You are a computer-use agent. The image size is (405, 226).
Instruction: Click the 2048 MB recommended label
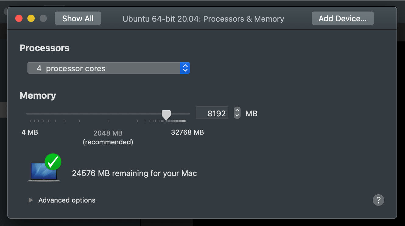click(108, 137)
